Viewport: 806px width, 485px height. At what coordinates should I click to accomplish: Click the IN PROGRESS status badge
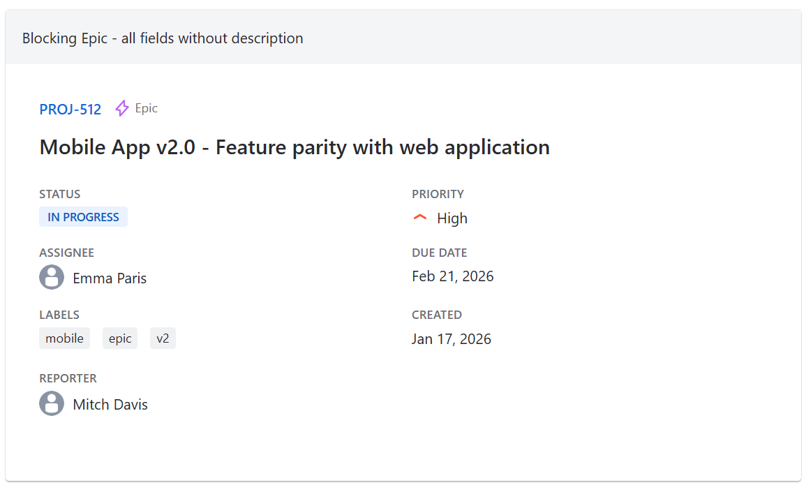point(83,217)
